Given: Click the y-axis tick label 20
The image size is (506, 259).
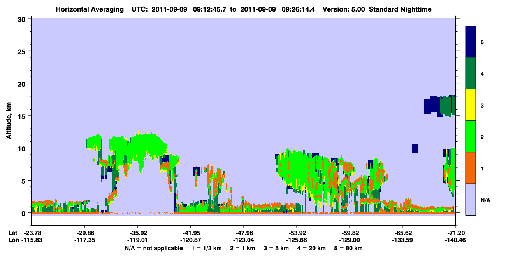Looking at the screenshot, I should (x=22, y=83).
